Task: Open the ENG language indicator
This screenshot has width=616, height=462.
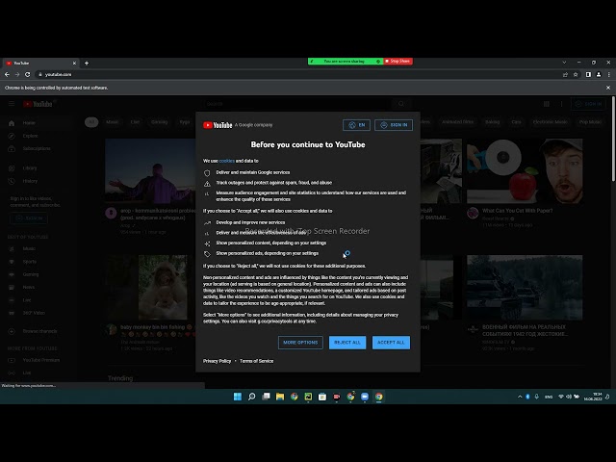Action: click(x=549, y=397)
